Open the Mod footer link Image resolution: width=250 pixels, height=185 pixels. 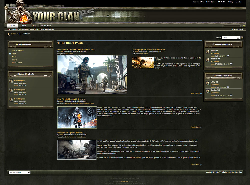point(229,172)
